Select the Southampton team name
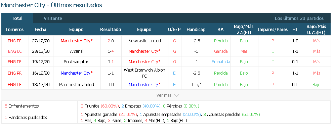 [x=77, y=62]
